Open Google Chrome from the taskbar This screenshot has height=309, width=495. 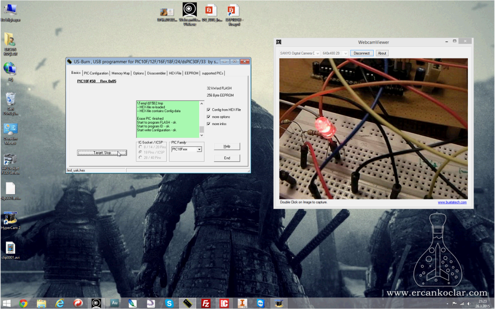(x=23, y=303)
